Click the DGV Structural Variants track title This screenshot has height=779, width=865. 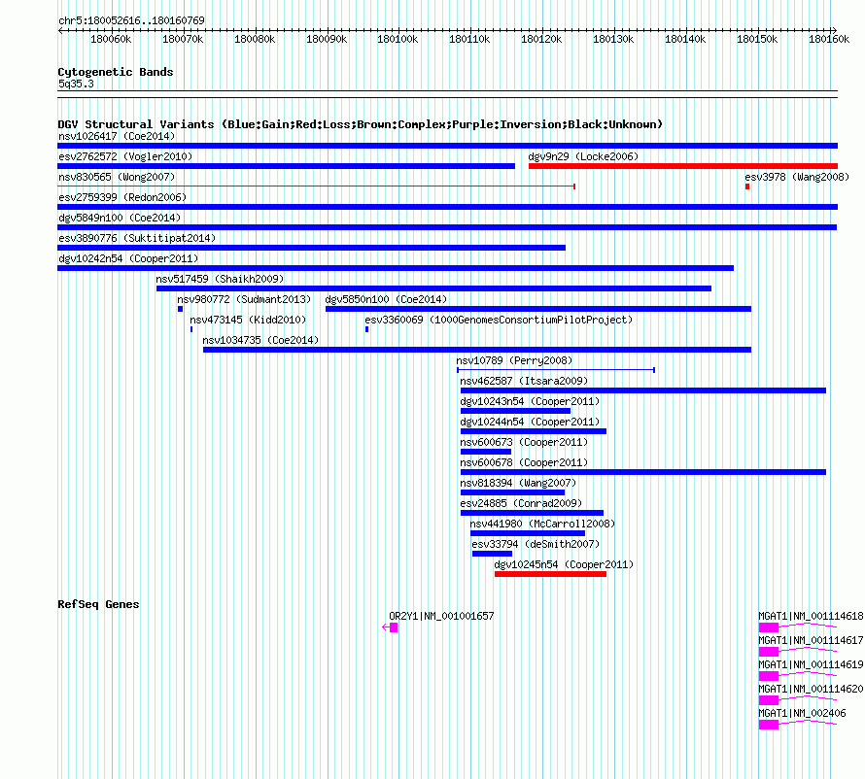tap(360, 124)
